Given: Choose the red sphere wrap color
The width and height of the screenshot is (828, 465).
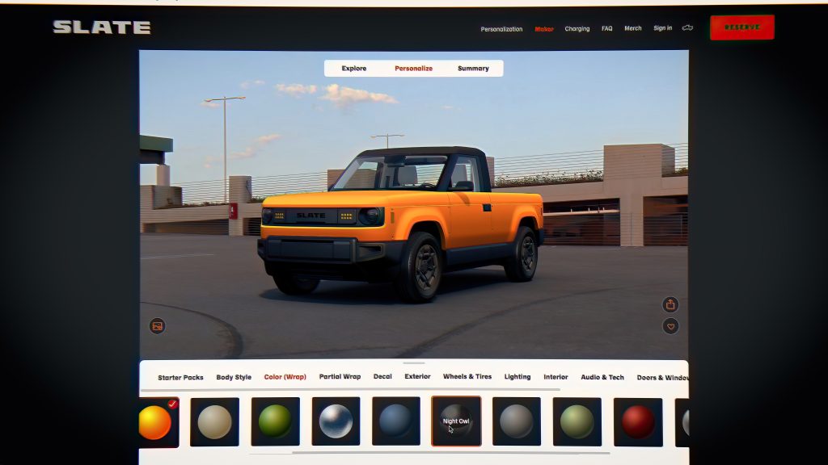Looking at the screenshot, I should [x=638, y=421].
